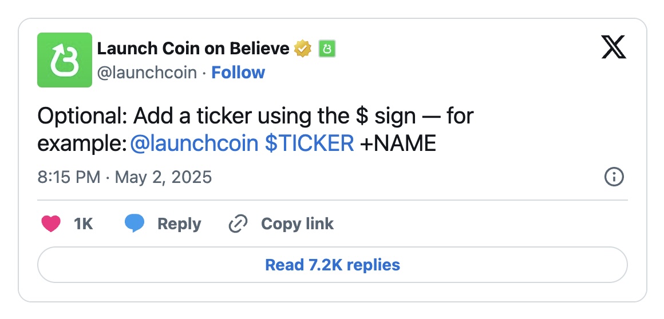Like the tweet with the heart icon
This screenshot has width=664, height=319.
click(52, 224)
